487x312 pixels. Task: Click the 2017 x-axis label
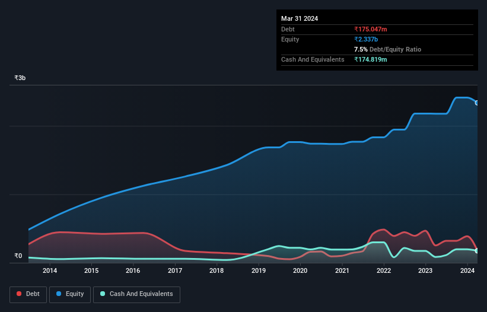[175, 270]
